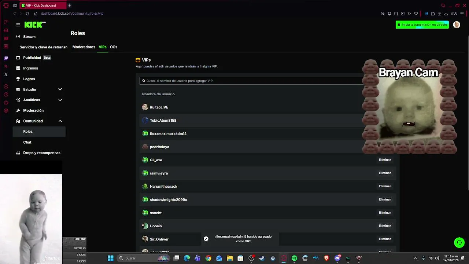Select Roles under Comunidad
This screenshot has height=264, width=469.
tap(39, 131)
